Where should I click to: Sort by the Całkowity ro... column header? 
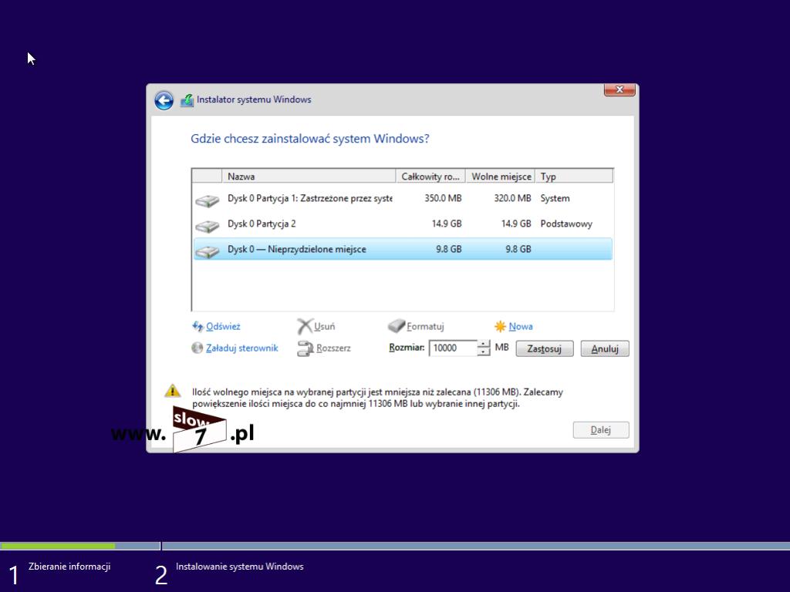[x=430, y=177]
